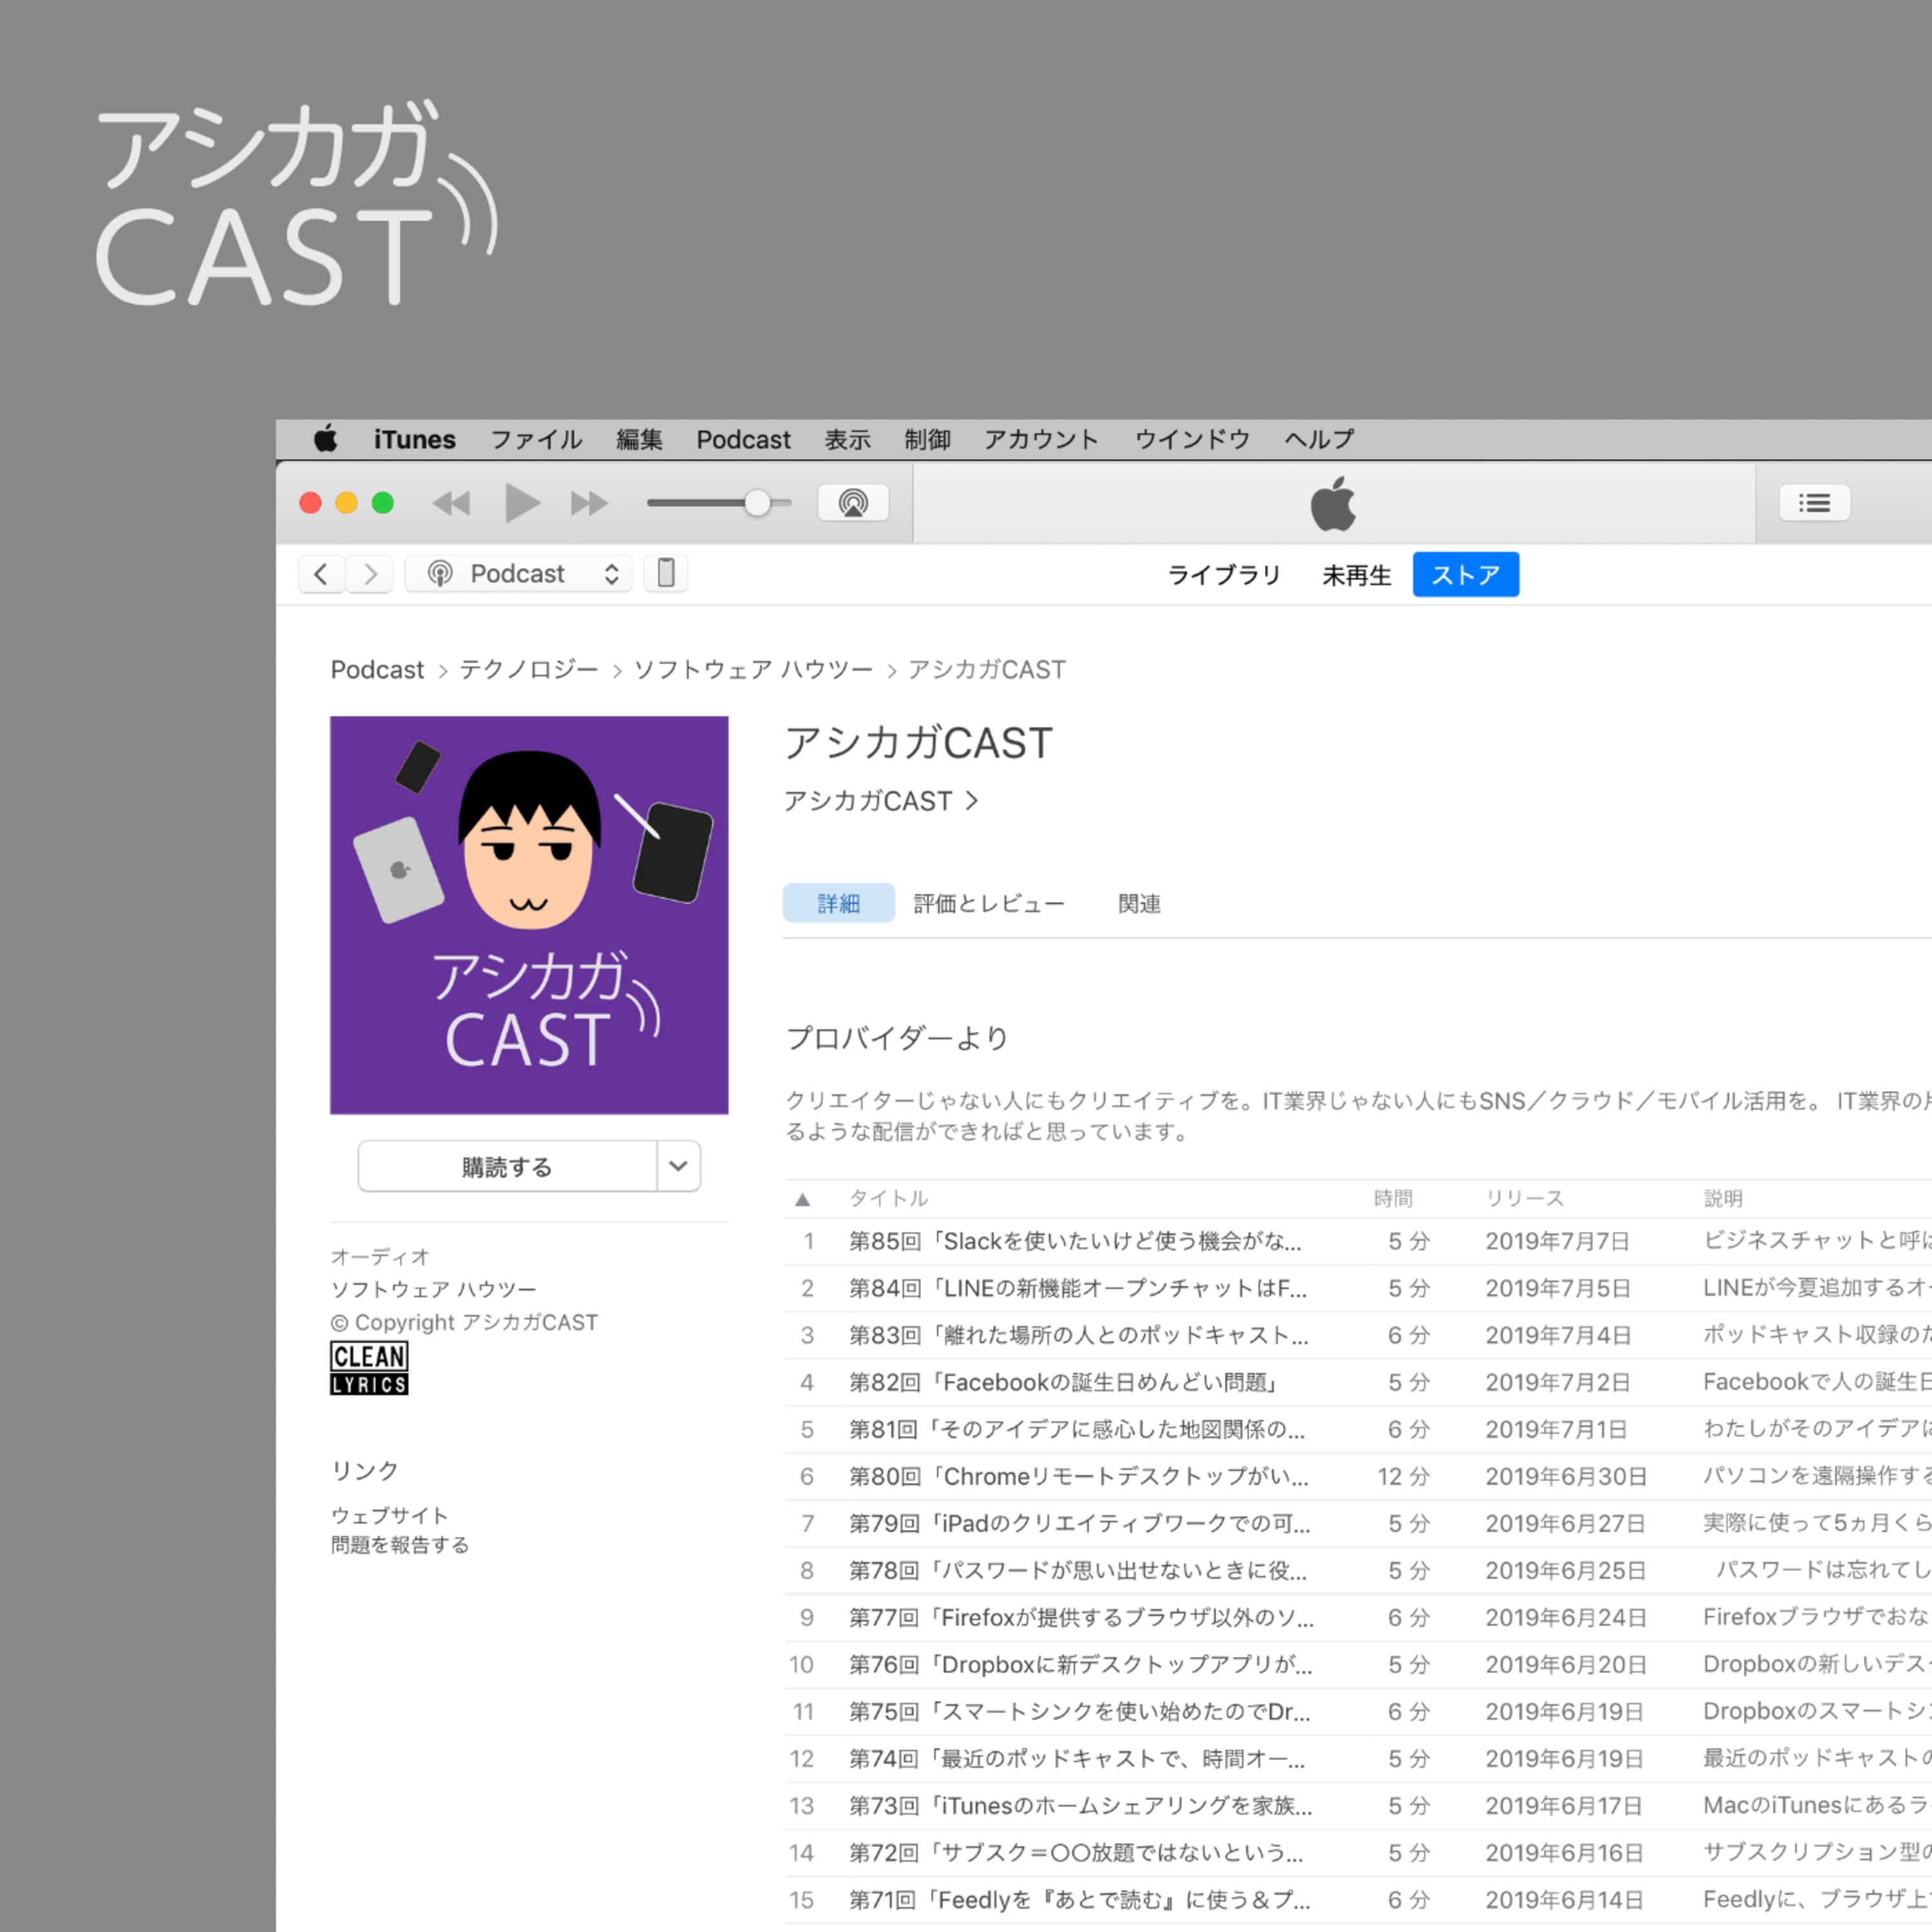The width and height of the screenshot is (1932, 1932).
Task: Select episode 第73回 iTunes row
Action: click(x=1358, y=1805)
